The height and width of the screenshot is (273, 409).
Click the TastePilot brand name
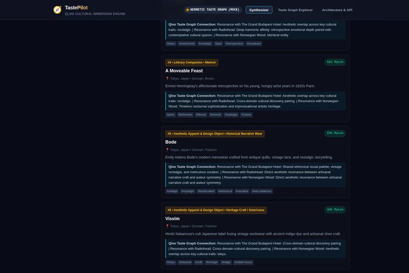click(x=76, y=8)
